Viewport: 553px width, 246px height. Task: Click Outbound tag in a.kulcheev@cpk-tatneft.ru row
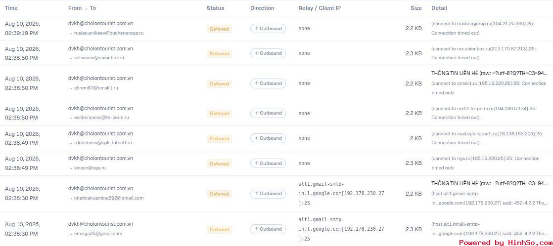268,138
